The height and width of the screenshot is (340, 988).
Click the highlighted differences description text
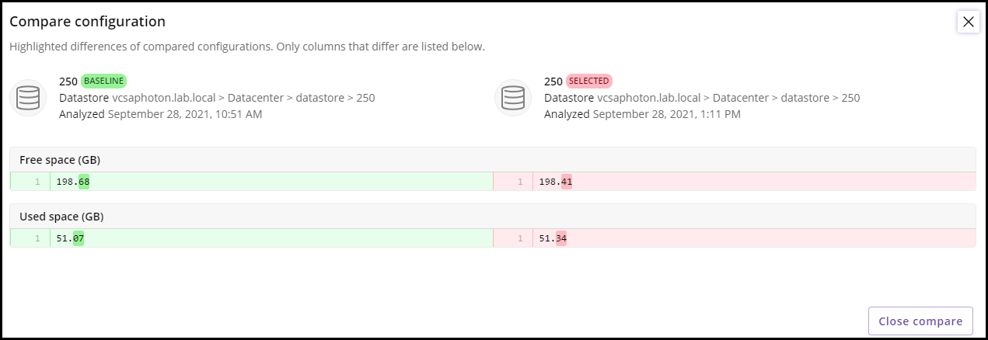point(247,47)
